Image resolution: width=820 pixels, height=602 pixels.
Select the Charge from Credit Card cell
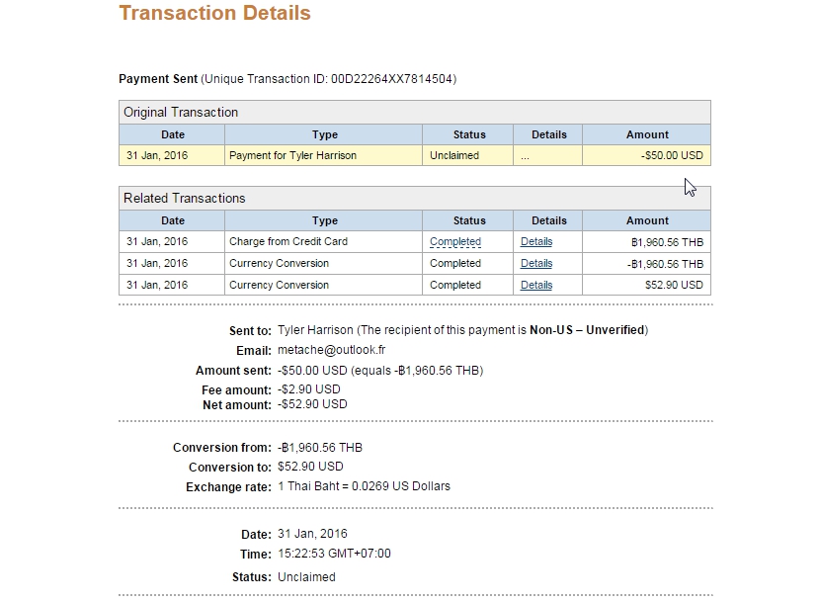click(x=288, y=241)
